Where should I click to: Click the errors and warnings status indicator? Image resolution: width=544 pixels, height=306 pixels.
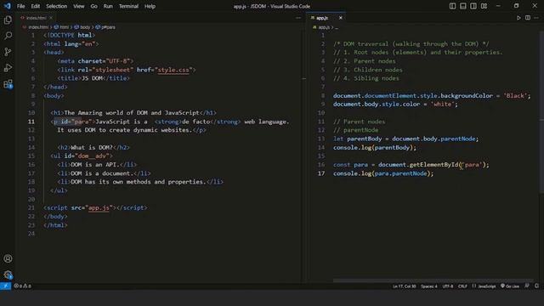[x=23, y=286]
